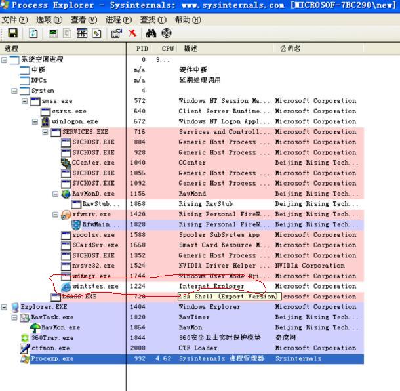Open the 选项(O) menu
Viewport: 400px width, 391px height.
[x=49, y=20]
